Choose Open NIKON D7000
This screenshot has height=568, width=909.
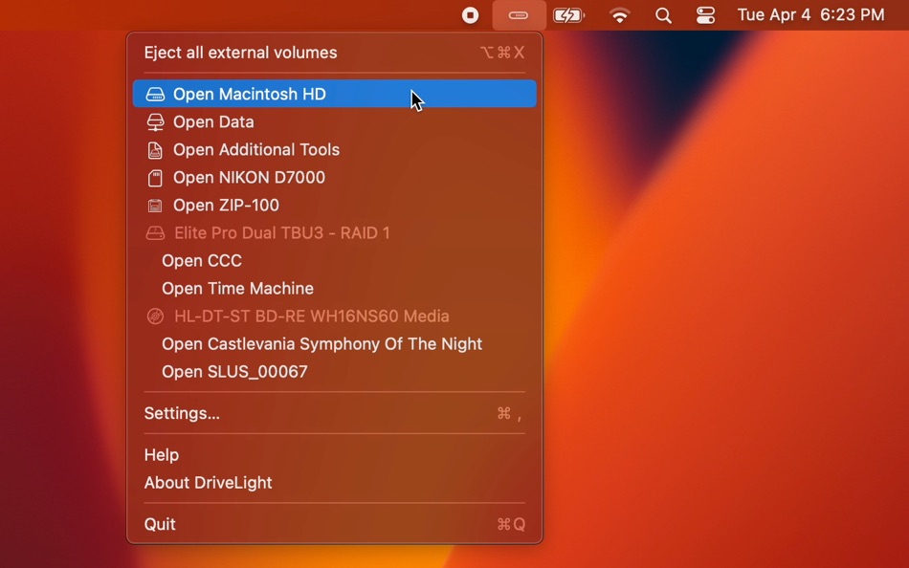click(x=335, y=177)
